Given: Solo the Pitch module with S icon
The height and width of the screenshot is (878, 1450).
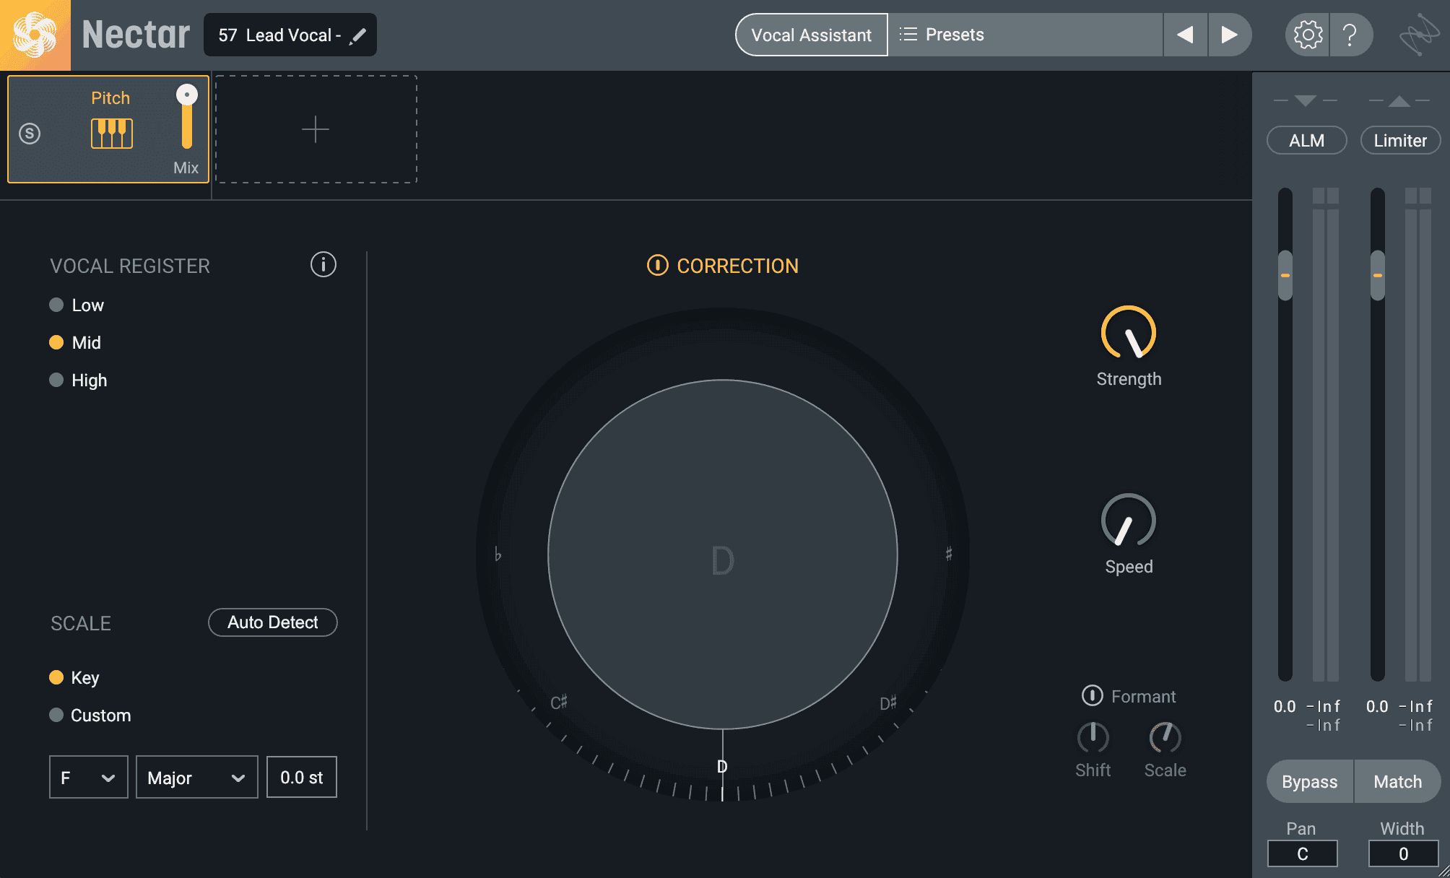Looking at the screenshot, I should click(30, 134).
